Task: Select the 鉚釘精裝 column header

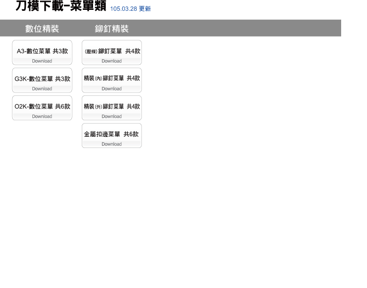Action: point(111,29)
